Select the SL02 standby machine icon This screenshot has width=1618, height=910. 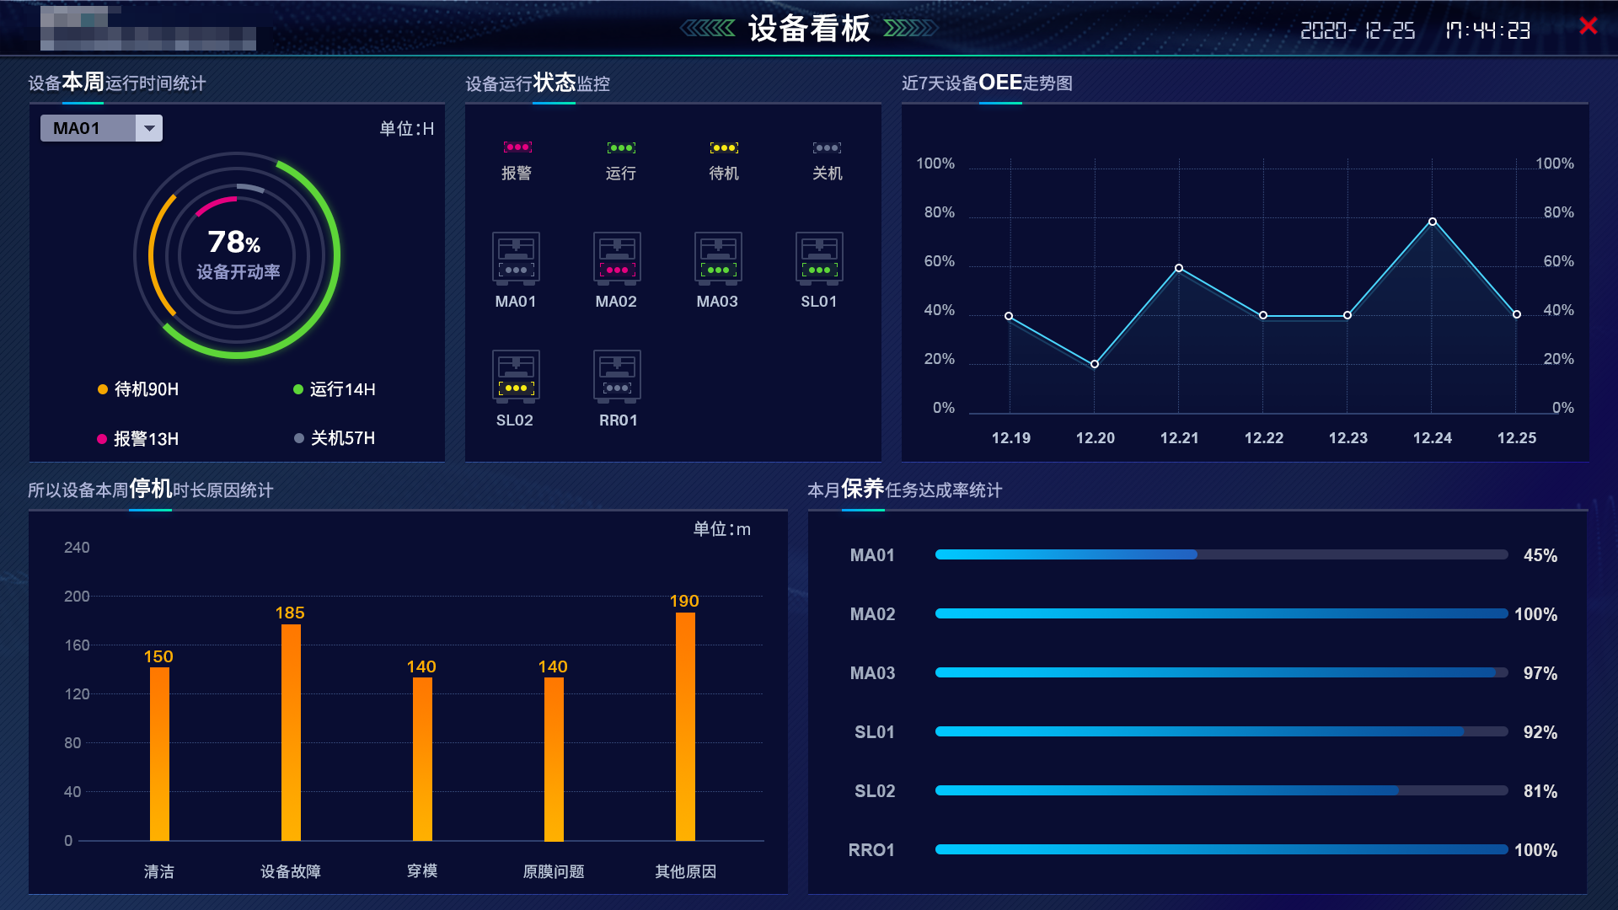(516, 376)
